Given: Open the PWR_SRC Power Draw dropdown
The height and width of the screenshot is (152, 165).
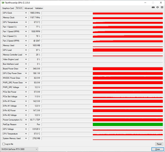Looking at the screenshot, I should (26, 83).
